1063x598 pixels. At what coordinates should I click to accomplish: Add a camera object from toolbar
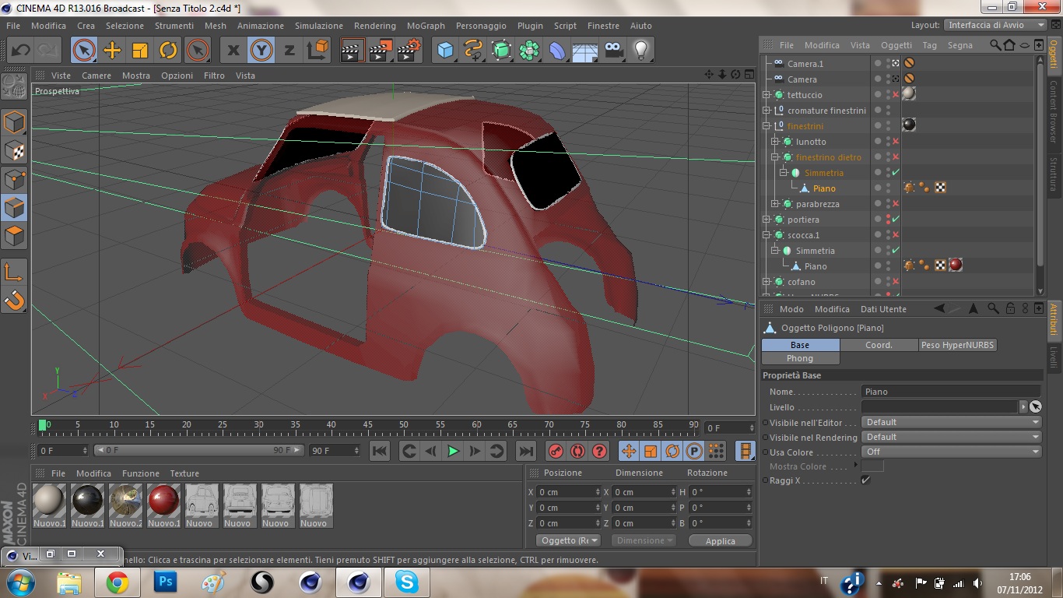tap(613, 51)
